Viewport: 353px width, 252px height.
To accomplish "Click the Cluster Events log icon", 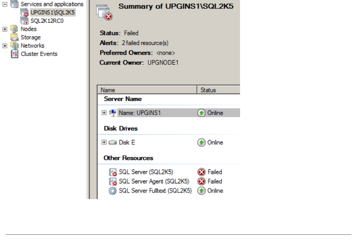I will pos(15,54).
